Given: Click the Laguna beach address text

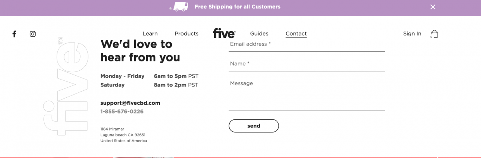Looking at the screenshot, I should tap(123, 135).
